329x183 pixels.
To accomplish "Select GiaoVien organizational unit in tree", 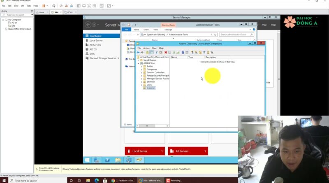I will (151, 88).
